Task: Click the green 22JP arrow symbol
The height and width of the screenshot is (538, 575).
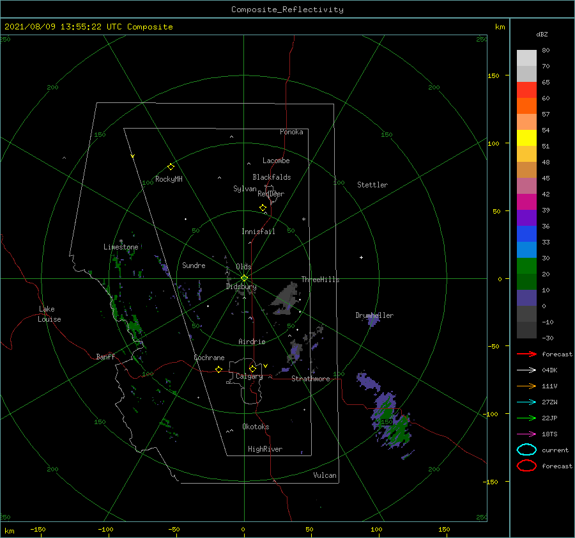Action: (x=526, y=418)
